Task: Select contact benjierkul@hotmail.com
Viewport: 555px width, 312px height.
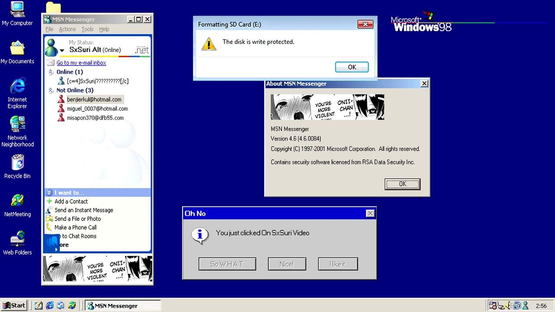Action: tap(94, 99)
